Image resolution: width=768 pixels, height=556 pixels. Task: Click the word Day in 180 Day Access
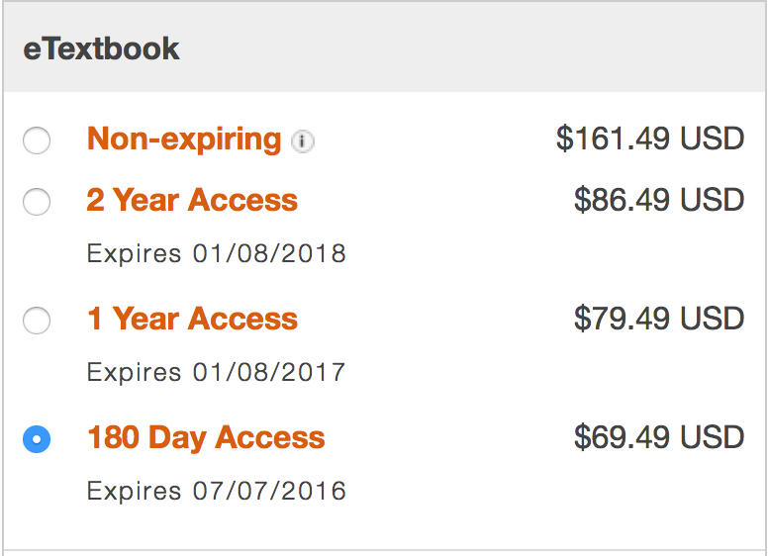[177, 438]
